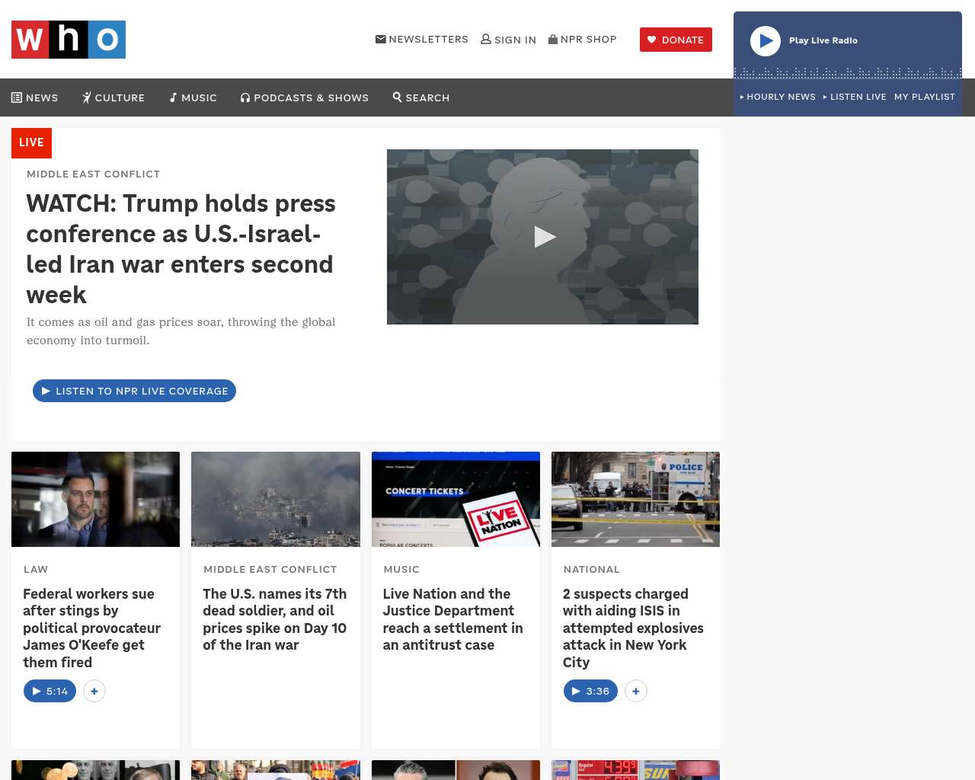This screenshot has width=975, height=780.
Task: Click the Middle East Conflict tag above WATCH headline
Action: click(x=94, y=174)
